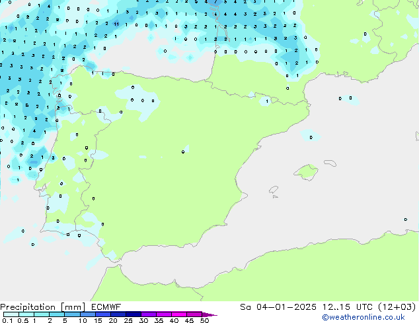Select the 5–10 mm legend swatch
419x323 pixels.
[x=73, y=314]
